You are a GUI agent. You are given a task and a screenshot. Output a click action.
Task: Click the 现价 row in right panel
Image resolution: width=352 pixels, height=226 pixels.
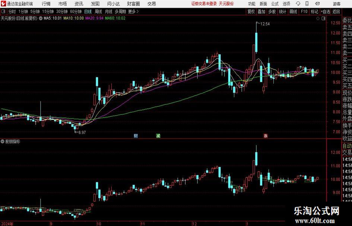[347, 93]
